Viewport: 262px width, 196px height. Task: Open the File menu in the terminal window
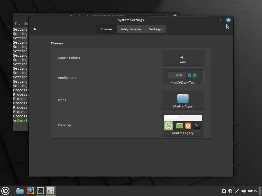(18, 24)
